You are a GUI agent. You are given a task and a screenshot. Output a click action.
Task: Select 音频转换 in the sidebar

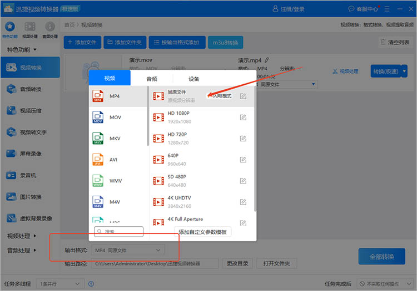click(x=31, y=89)
